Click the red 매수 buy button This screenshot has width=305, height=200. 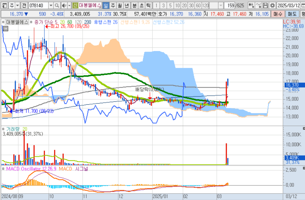(x=278, y=14)
